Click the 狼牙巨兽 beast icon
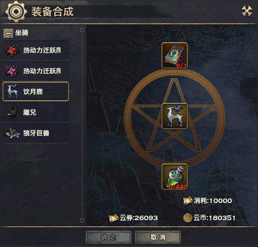Screen dimensions: 258x247 coord(13,133)
